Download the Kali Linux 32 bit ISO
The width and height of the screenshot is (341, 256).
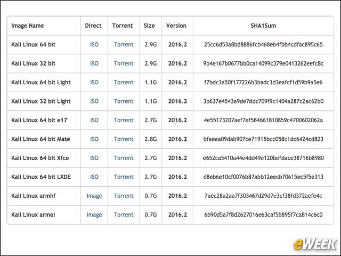(94, 63)
